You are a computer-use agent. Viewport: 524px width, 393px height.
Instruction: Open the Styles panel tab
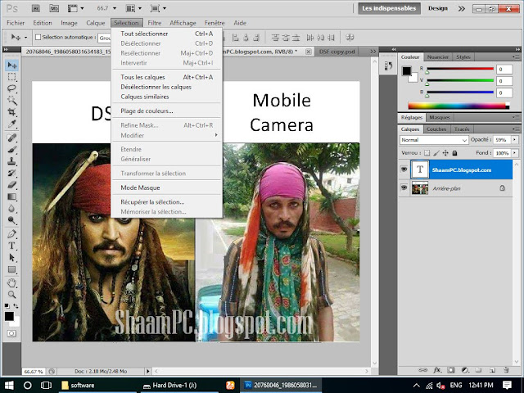[x=463, y=57]
